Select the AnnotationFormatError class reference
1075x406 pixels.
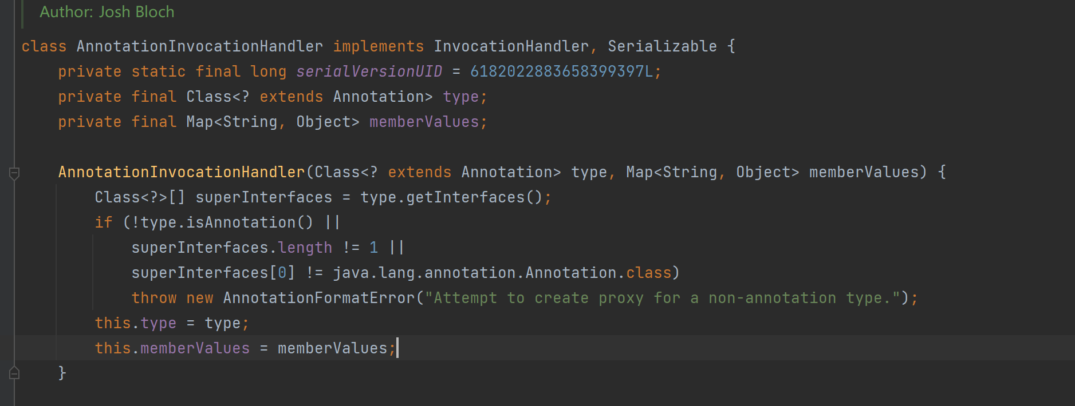[318, 298]
